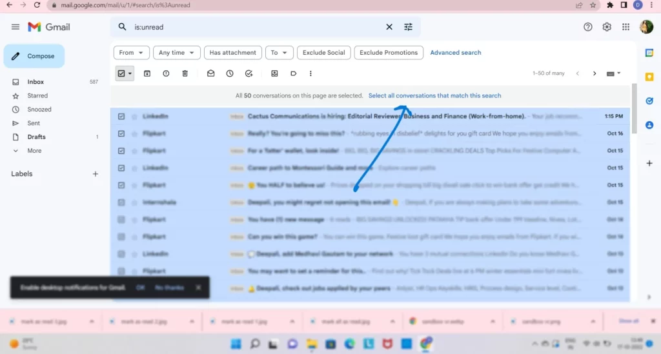The image size is (661, 354).
Task: Toggle the Exclude Promotions filter chip
Action: click(x=389, y=53)
